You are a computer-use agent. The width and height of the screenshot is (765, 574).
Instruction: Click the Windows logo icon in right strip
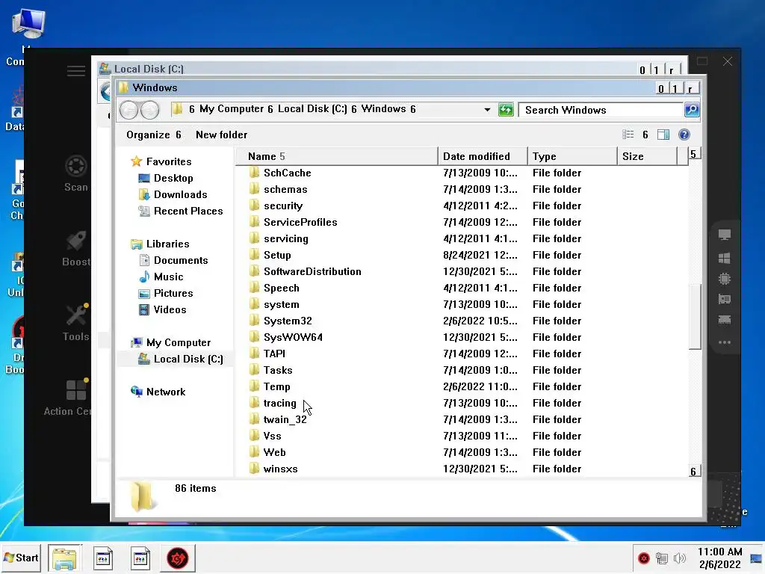click(x=725, y=258)
